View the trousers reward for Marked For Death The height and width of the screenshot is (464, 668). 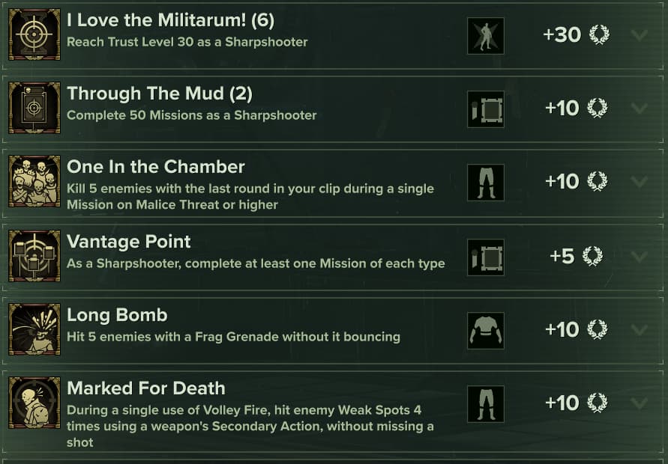pos(486,404)
